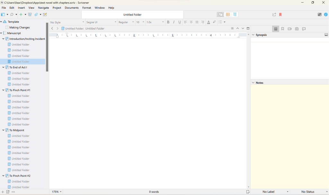329x195 pixels.
Task: Toggle the Inspector panel with info icon
Action: (x=326, y=14)
